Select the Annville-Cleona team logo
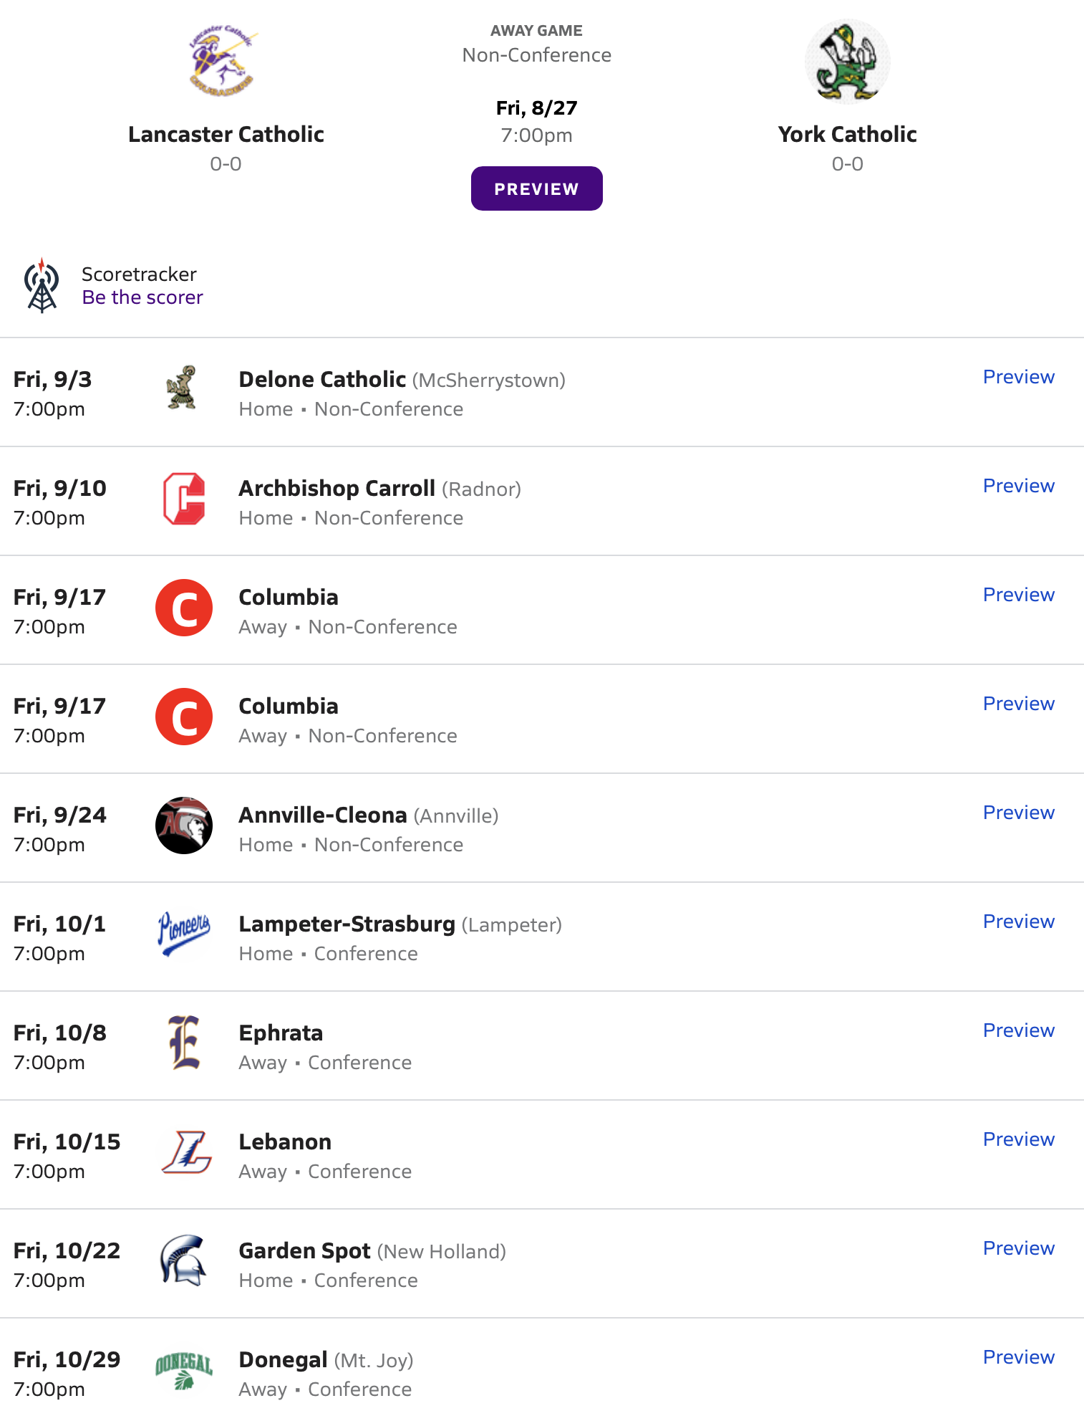The height and width of the screenshot is (1426, 1084). 184,826
